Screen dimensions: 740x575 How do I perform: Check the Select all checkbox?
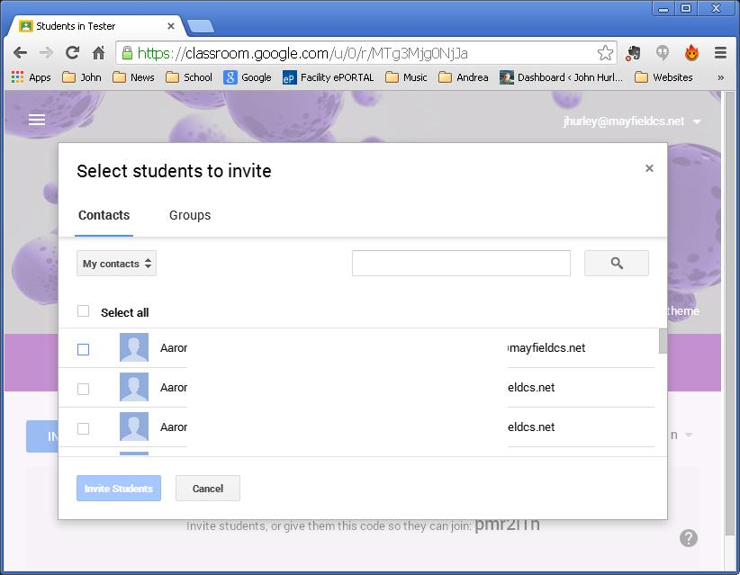click(84, 311)
